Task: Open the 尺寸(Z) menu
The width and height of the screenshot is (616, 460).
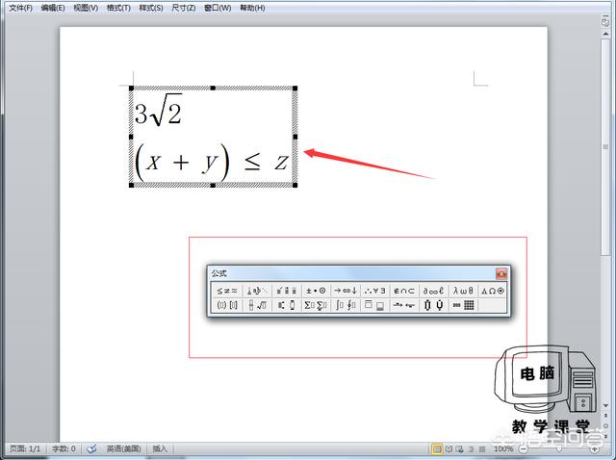Action: tap(184, 8)
